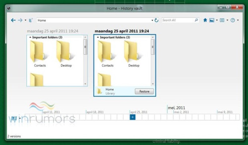Select the preview pane layout icon
Viewport: 248px width, 145px height.
pyautogui.click(x=212, y=20)
